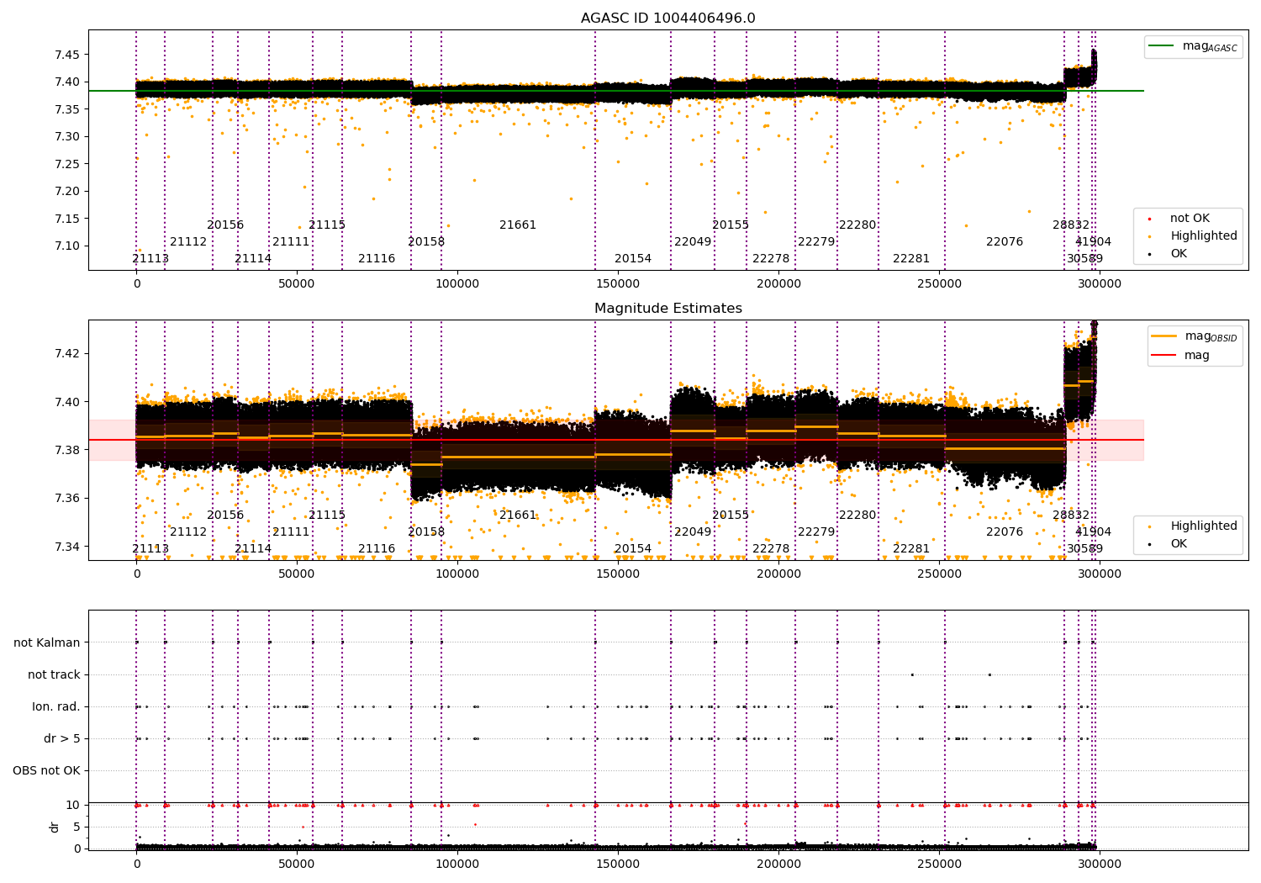1261x883 pixels.
Task: Click OBSID label 22280 in the top plot
Action: pyautogui.click(x=857, y=225)
